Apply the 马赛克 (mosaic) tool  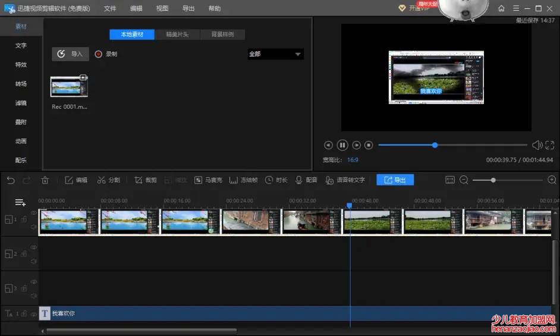pyautogui.click(x=207, y=180)
